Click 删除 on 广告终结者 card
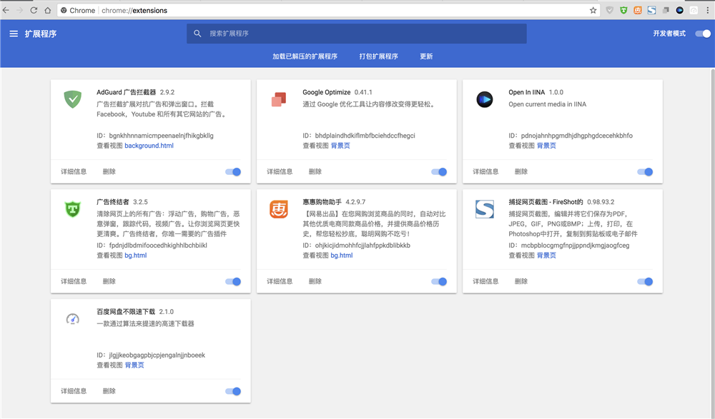 (x=109, y=281)
